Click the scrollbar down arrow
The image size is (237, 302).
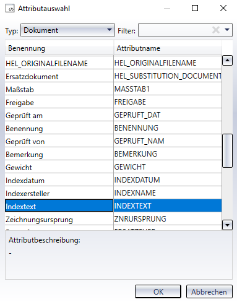(227, 225)
